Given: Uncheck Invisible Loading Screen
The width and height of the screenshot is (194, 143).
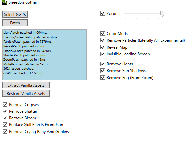Looking at the screenshot, I should pyautogui.click(x=103, y=54).
